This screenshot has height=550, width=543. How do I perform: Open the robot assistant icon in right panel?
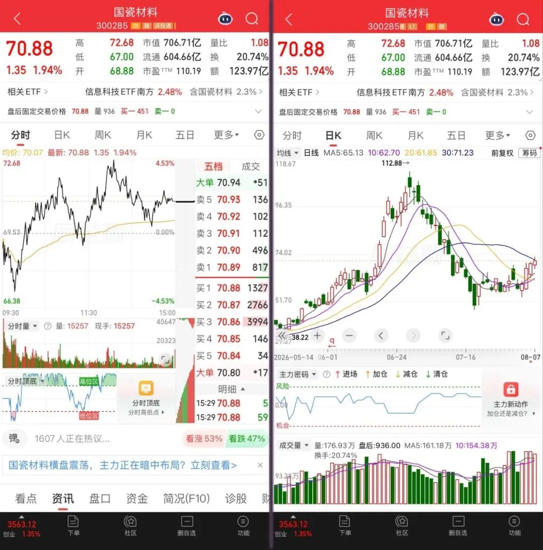[496, 19]
